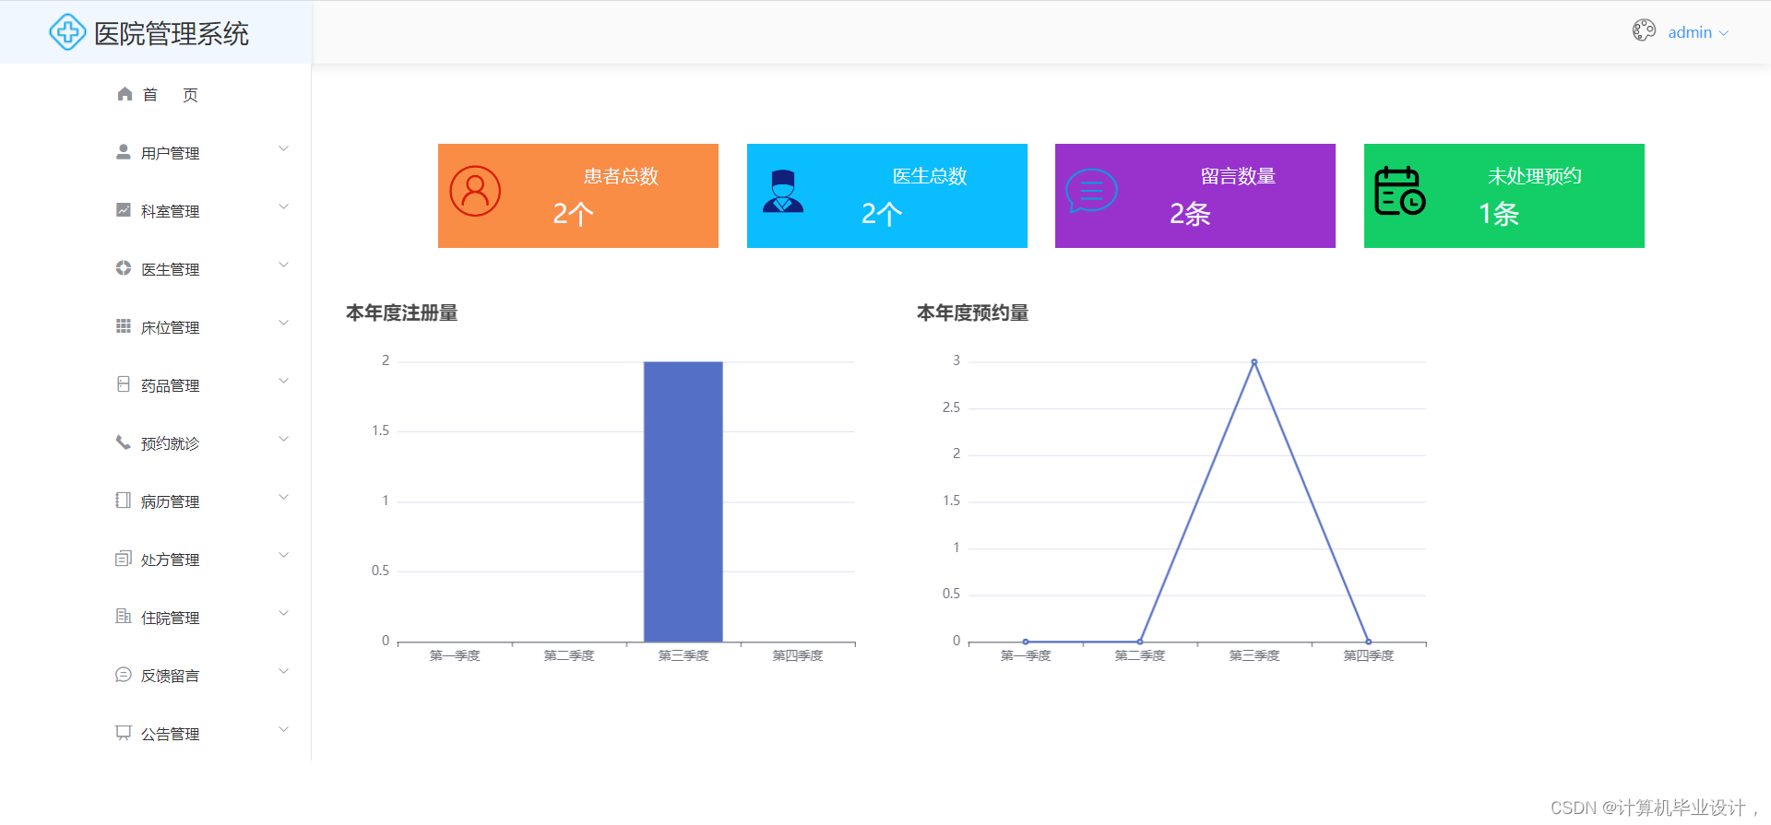This screenshot has width=1771, height=825.
Task: Click the calendar clock icon on green card
Action: [x=1399, y=191]
